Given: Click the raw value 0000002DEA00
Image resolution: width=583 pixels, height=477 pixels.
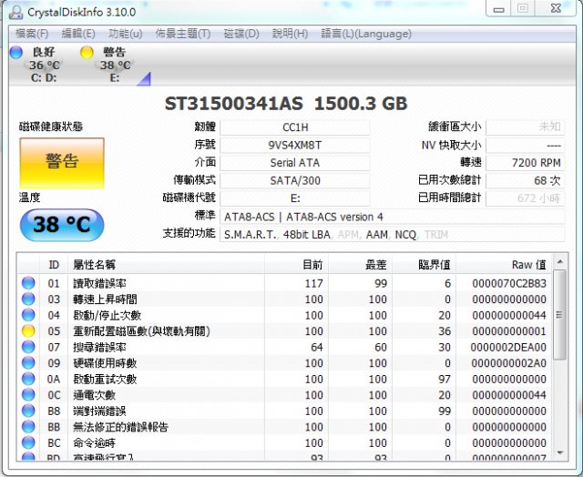Looking at the screenshot, I should [508, 348].
